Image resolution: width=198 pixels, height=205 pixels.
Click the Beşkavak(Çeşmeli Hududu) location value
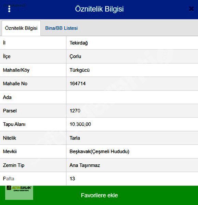click(x=100, y=151)
